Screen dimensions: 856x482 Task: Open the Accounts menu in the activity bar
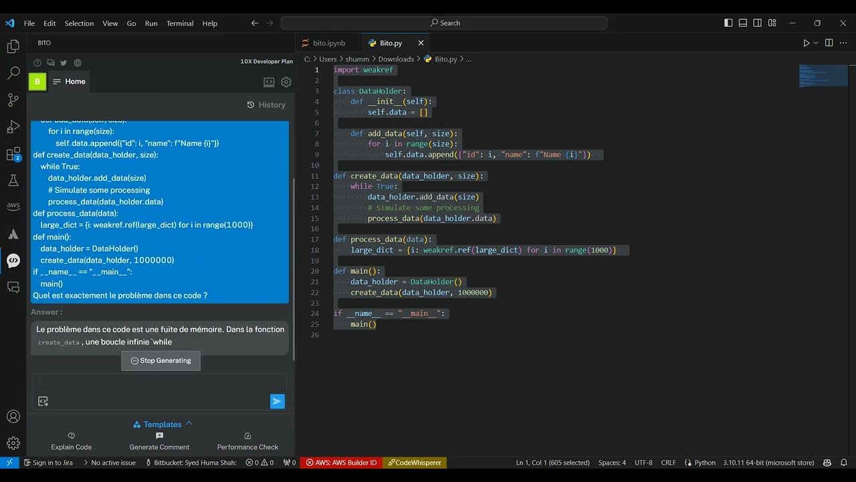point(13,416)
